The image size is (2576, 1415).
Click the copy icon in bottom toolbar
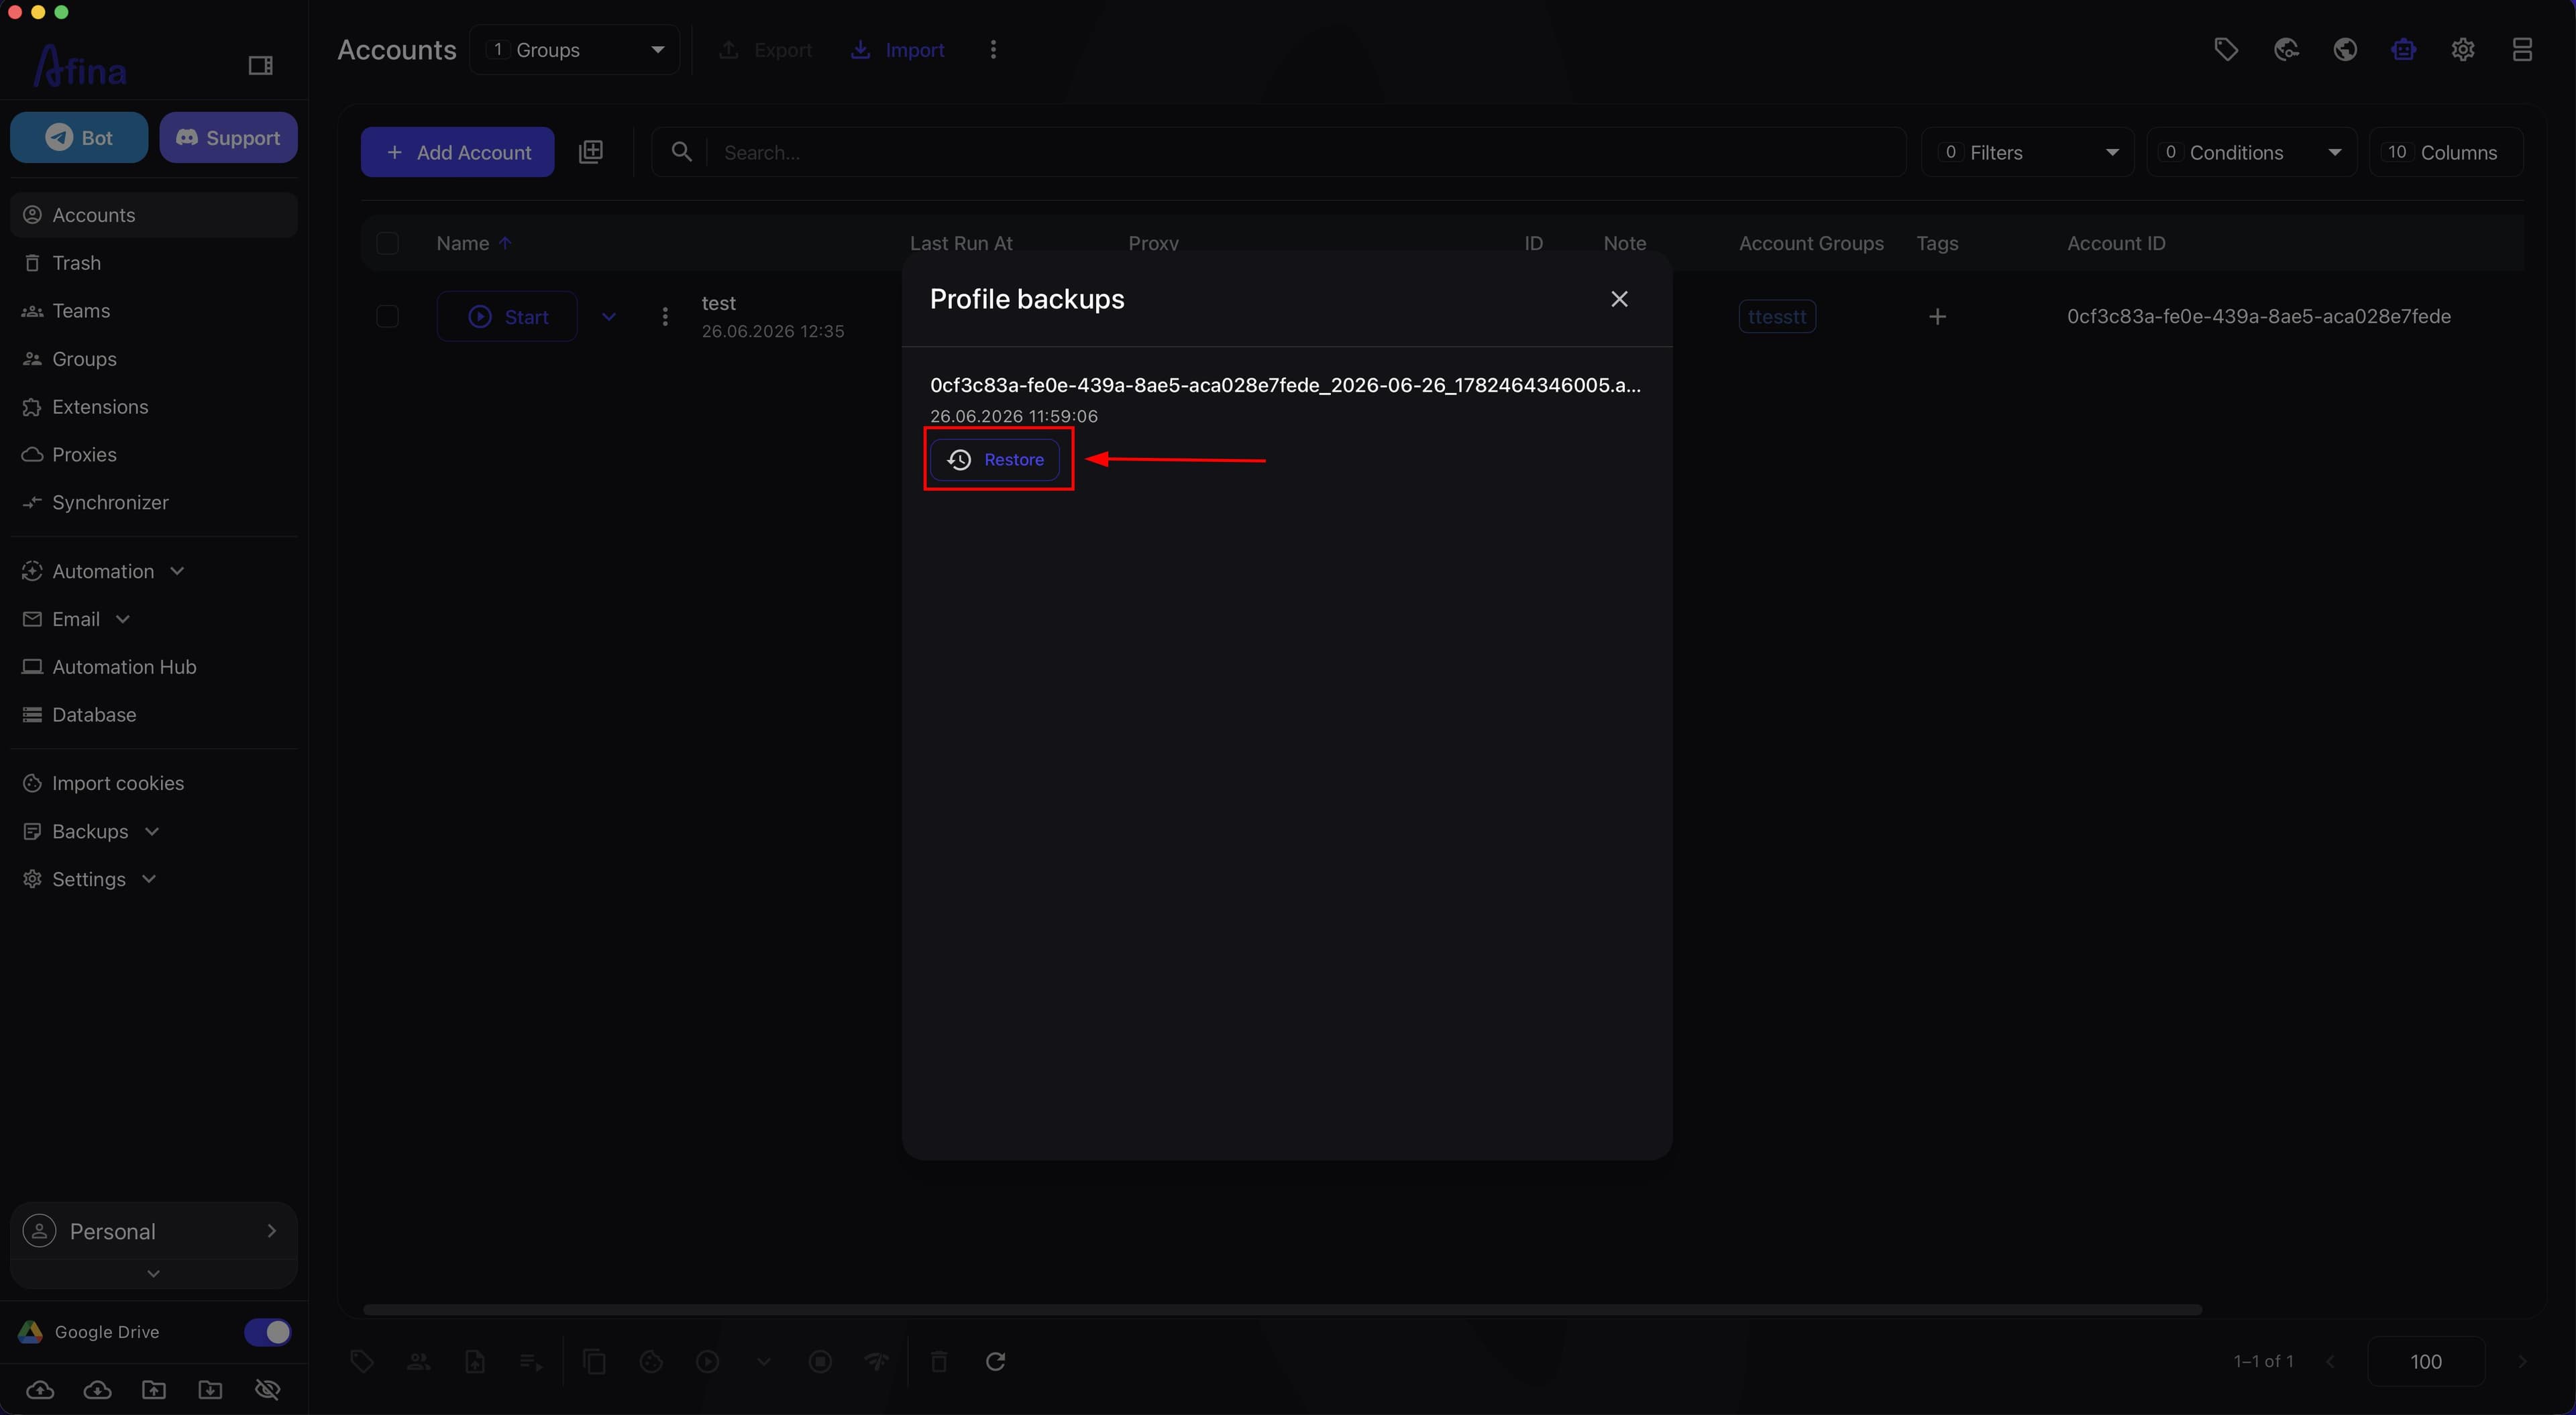[594, 1361]
